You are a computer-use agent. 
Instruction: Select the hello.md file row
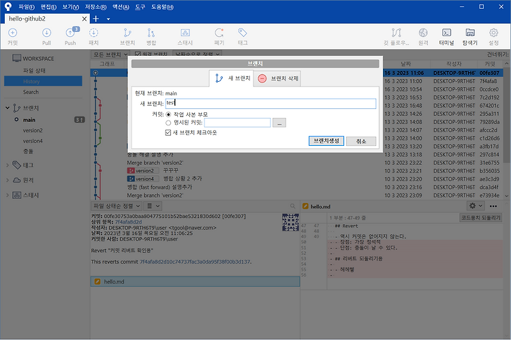pyautogui.click(x=196, y=281)
